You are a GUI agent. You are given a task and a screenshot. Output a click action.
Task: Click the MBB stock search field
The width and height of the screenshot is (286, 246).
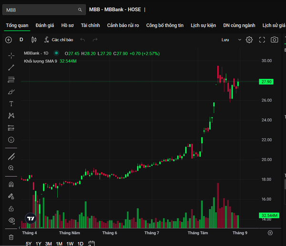point(44,10)
